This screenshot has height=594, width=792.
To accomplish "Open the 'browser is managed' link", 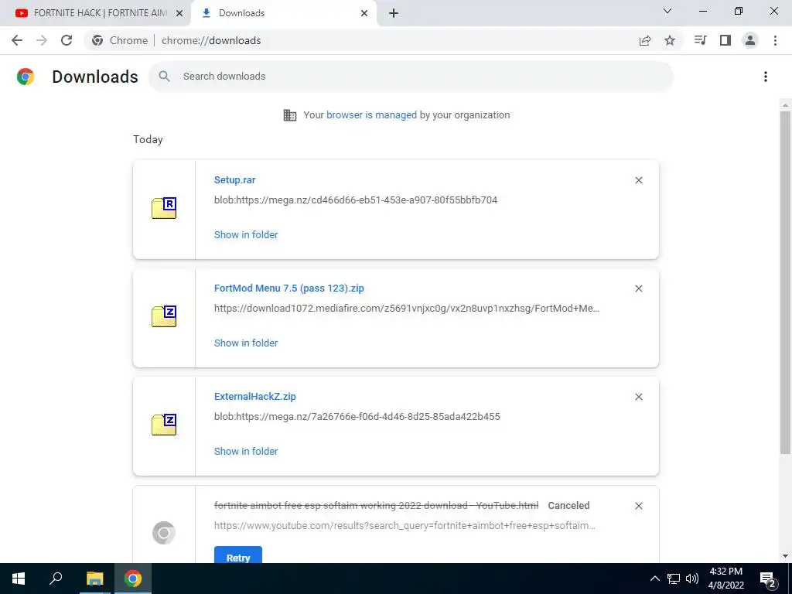I will (371, 115).
